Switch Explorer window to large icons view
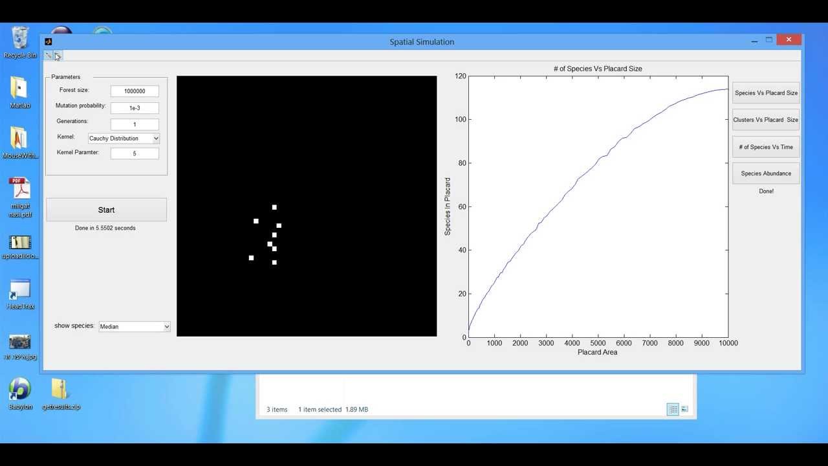828x466 pixels. coord(684,409)
